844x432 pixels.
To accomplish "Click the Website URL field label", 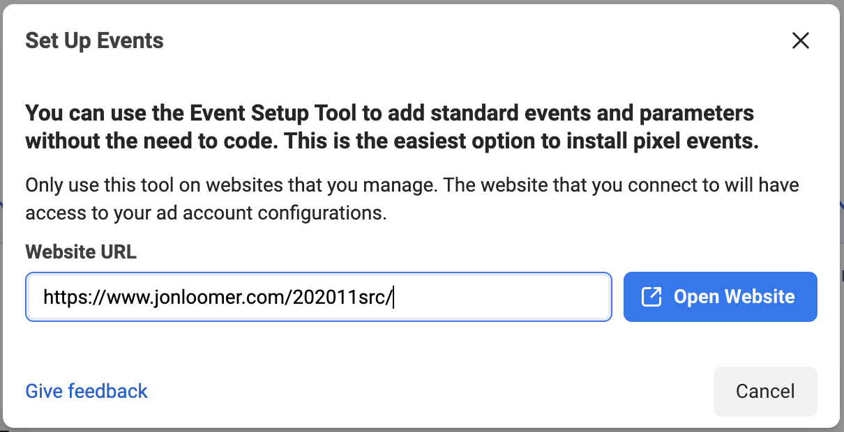I will point(81,252).
